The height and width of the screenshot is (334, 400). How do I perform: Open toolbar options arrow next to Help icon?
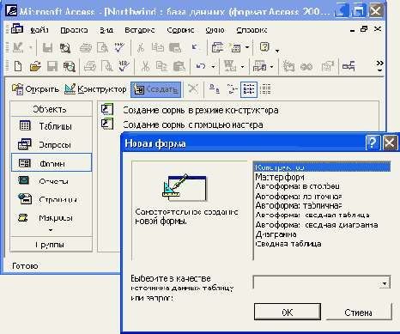pyautogui.click(x=277, y=51)
